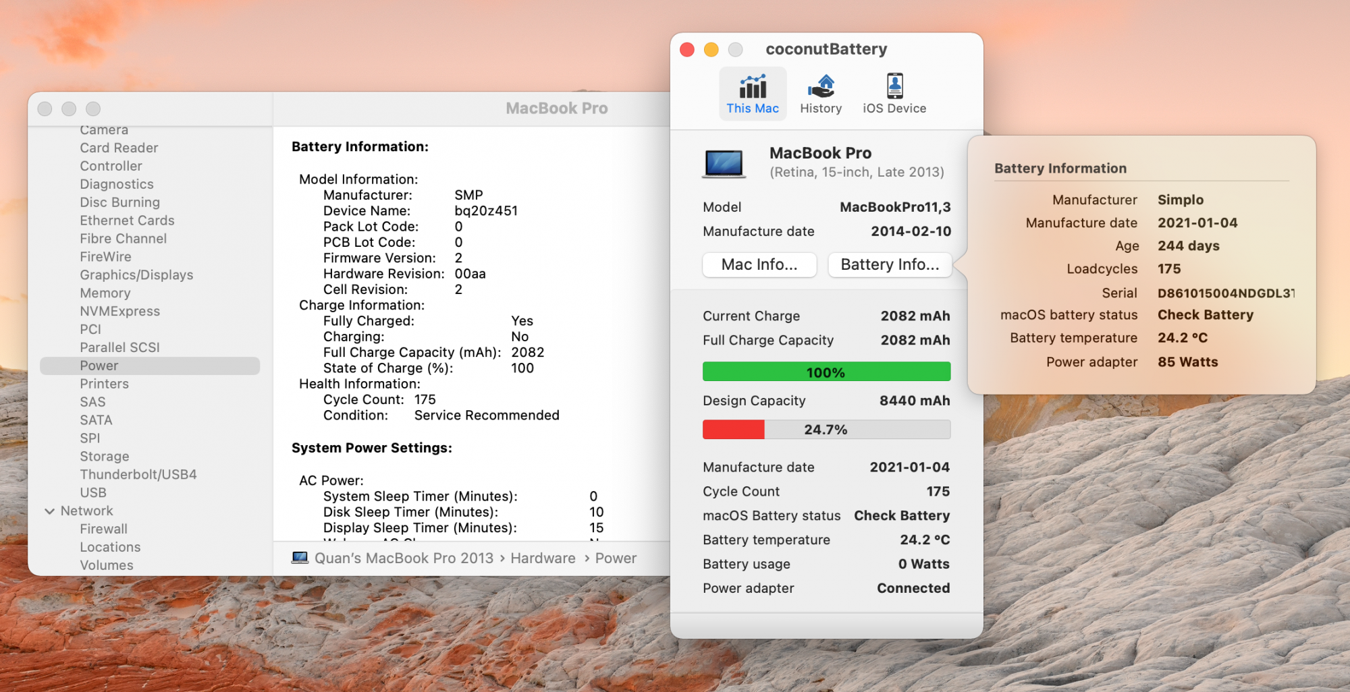Screen dimensions: 1350x692
Task: Select Diagnostics in the sidebar
Action: point(117,184)
